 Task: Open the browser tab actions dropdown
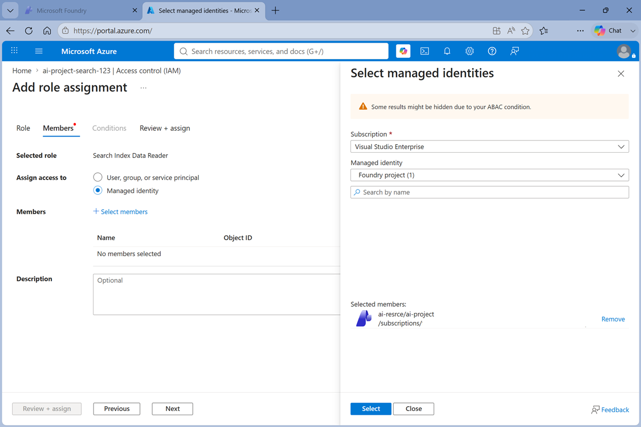pos(10,11)
